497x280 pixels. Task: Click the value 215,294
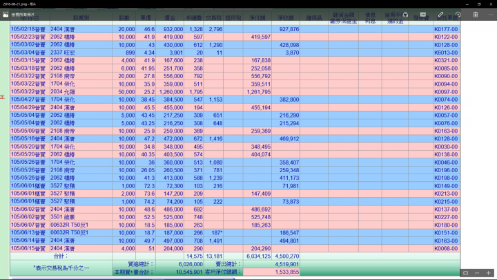click(289, 123)
